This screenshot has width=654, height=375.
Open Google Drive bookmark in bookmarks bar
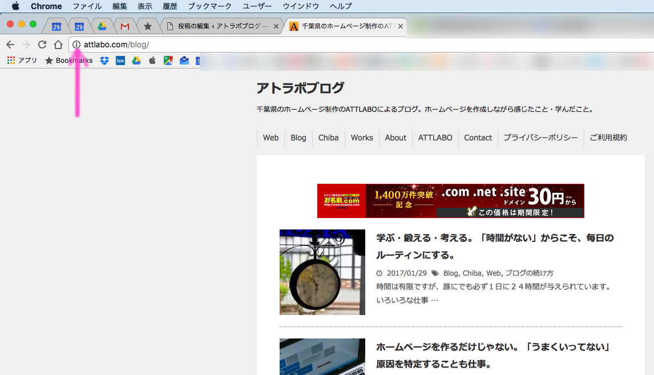click(136, 61)
